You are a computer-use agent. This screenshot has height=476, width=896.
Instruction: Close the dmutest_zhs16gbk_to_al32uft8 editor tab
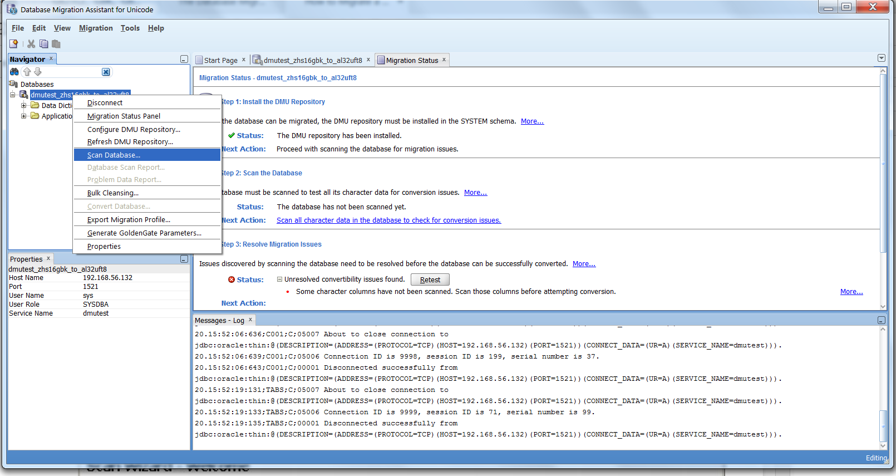point(368,60)
